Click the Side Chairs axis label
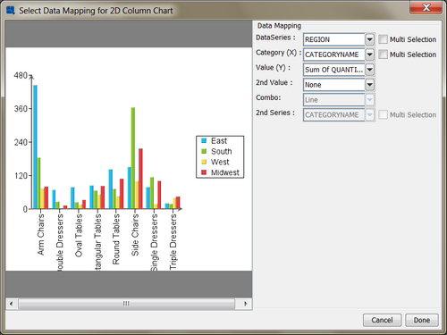This screenshot has width=447, height=335. click(x=135, y=235)
